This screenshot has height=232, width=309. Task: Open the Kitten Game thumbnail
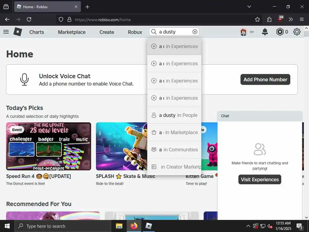pyautogui.click(x=209, y=147)
